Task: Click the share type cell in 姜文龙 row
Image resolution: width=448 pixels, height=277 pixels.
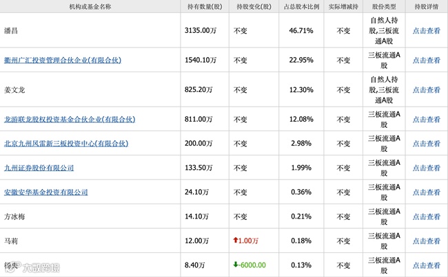Action: pyautogui.click(x=384, y=90)
